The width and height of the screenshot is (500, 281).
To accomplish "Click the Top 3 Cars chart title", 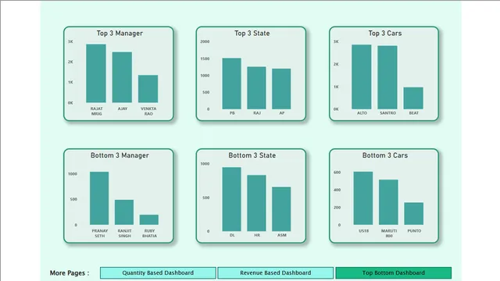I will pos(385,33).
